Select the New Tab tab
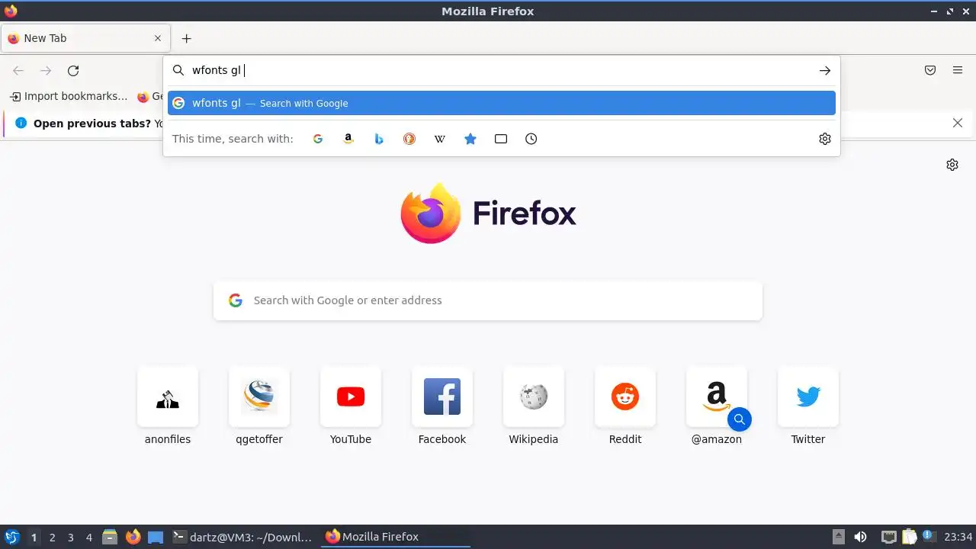This screenshot has width=976, height=549. (85, 38)
